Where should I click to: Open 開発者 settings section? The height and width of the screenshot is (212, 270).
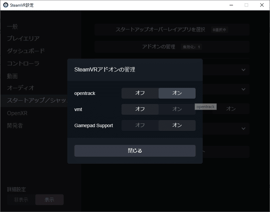click(15, 126)
